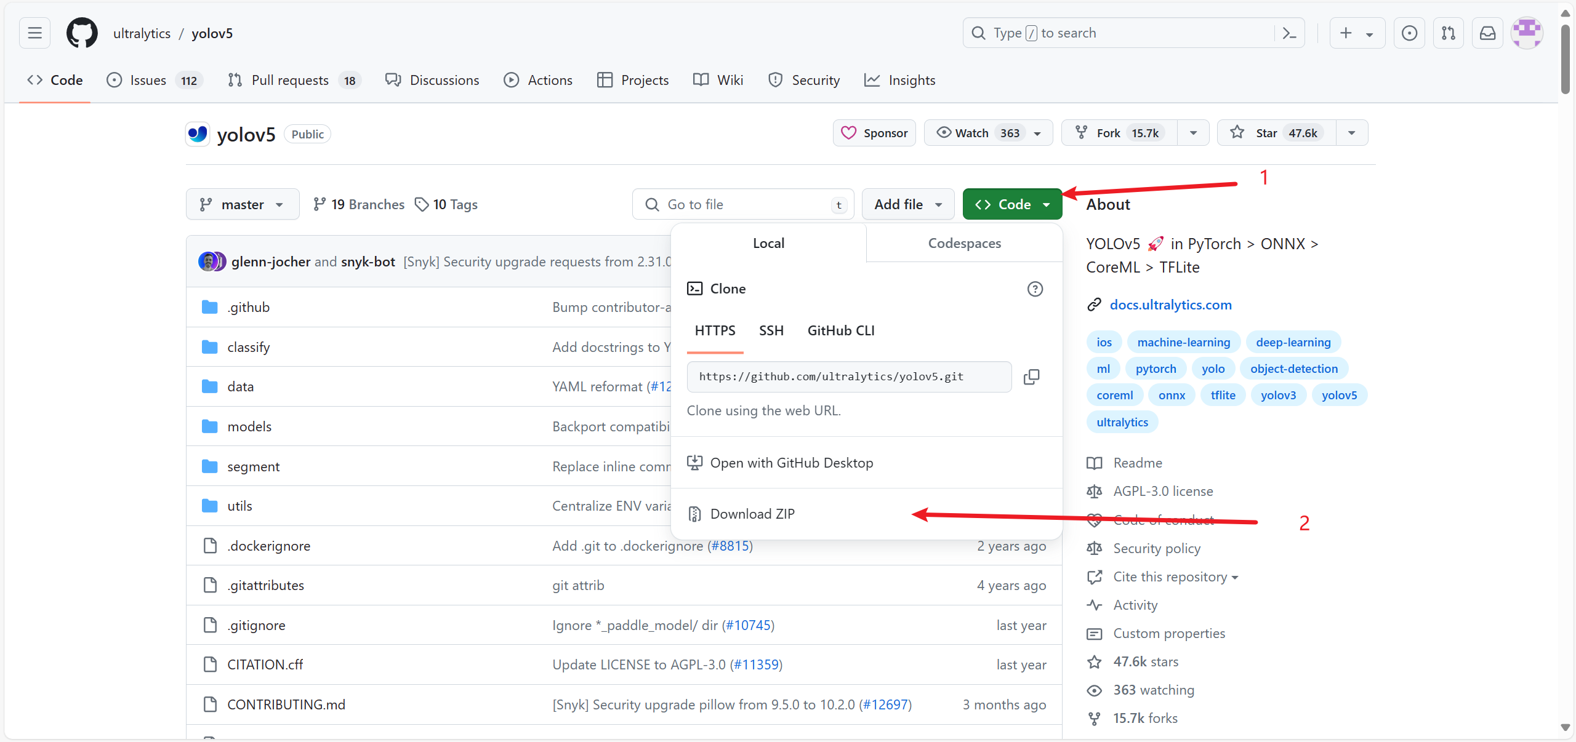The image size is (1576, 742).
Task: Open the Readme link in About
Action: [1138, 463]
